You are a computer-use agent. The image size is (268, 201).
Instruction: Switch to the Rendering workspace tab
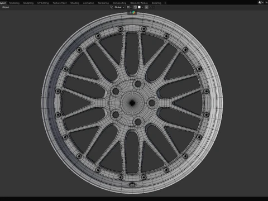point(103,3)
